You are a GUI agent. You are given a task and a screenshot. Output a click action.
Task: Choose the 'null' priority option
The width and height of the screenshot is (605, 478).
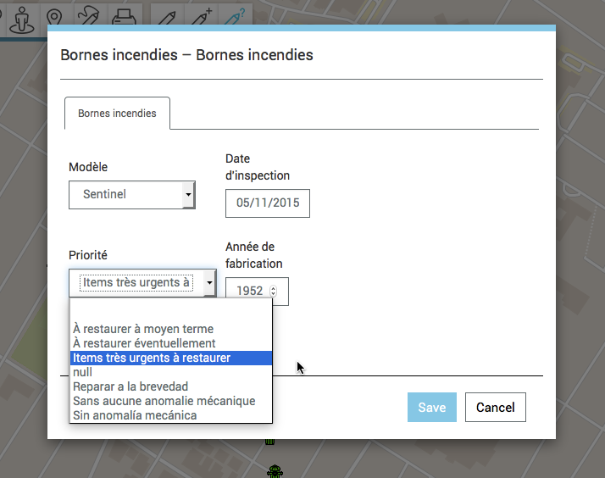pos(171,372)
